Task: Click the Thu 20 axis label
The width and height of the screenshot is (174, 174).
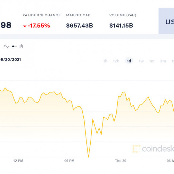Action: (121, 161)
